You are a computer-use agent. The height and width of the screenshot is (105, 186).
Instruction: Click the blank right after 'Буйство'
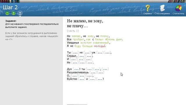(x=82, y=79)
